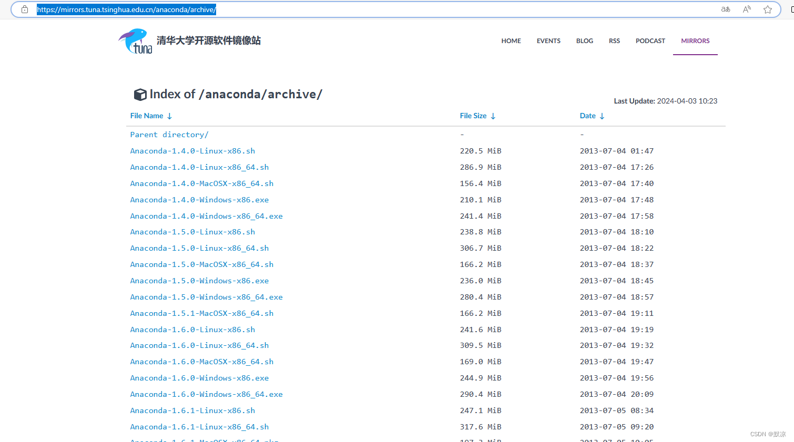Download Anaconda-1.6.0-MacOSX-x86_64.sh

(x=202, y=362)
